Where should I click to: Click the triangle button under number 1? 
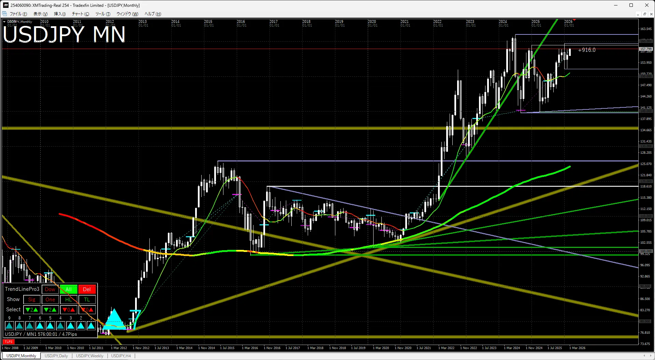91,326
